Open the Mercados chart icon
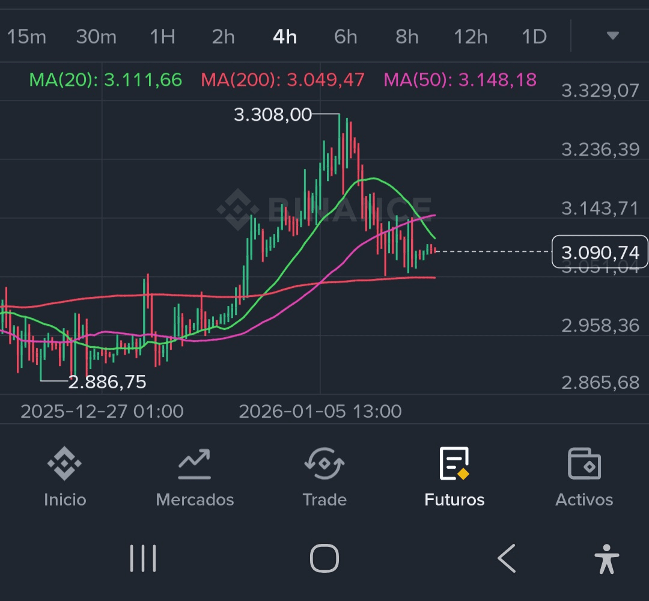 point(195,464)
